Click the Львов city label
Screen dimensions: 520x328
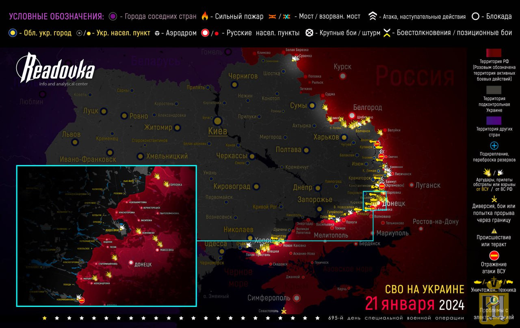pos(71,134)
